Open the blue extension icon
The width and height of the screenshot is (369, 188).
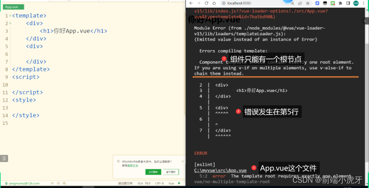[317, 3]
